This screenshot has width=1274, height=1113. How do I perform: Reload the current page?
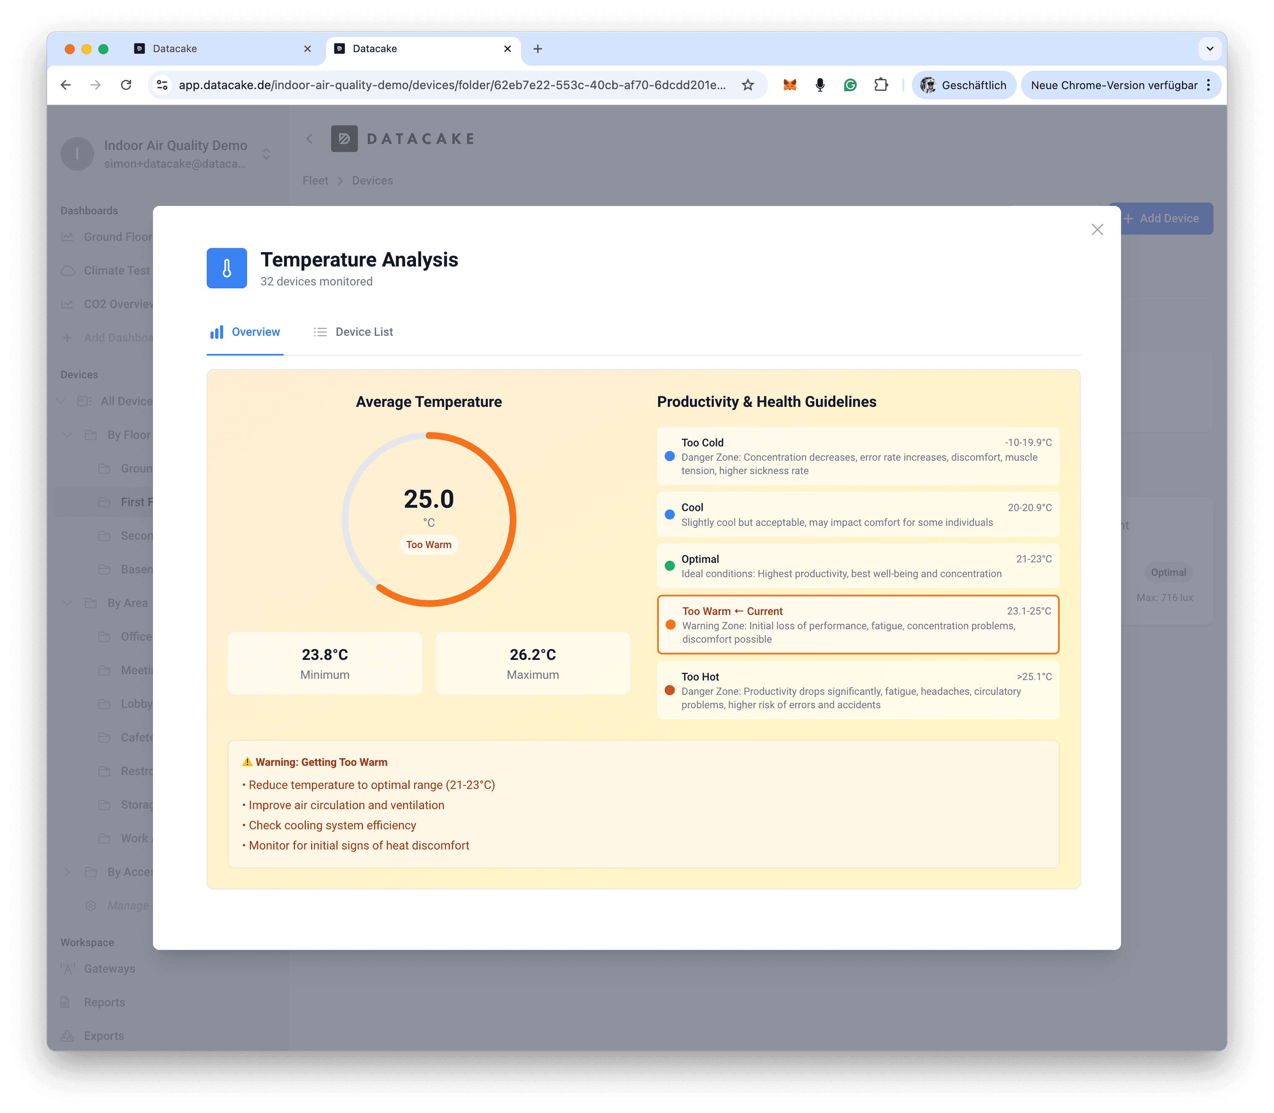pyautogui.click(x=126, y=85)
